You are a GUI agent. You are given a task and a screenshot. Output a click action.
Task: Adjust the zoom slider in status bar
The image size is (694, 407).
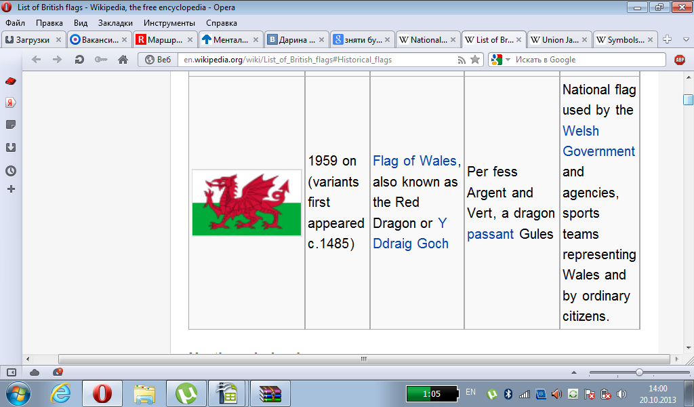[639, 372]
